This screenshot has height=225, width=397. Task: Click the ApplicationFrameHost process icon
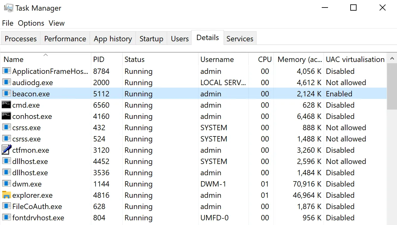click(7, 71)
